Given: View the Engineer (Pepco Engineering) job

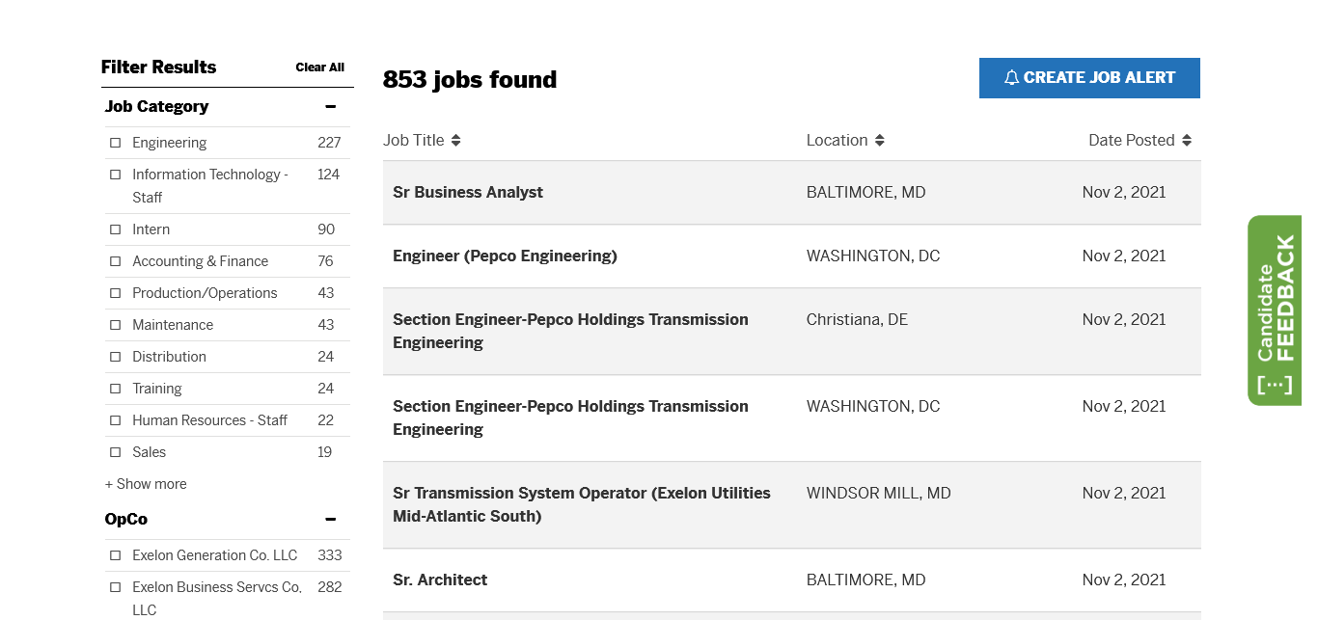Looking at the screenshot, I should point(505,256).
